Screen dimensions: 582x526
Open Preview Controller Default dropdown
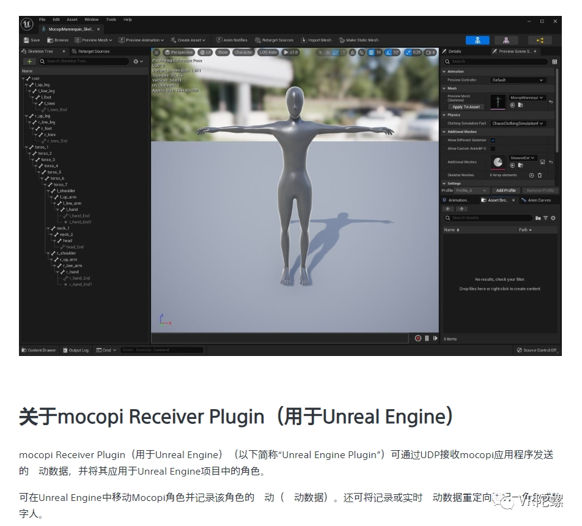[517, 80]
